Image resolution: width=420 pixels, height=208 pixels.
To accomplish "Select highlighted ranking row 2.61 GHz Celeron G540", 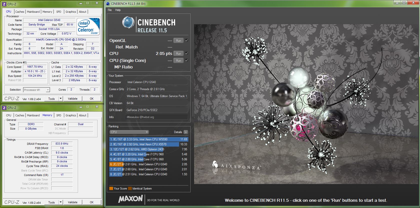I will pyautogui.click(x=149, y=164).
